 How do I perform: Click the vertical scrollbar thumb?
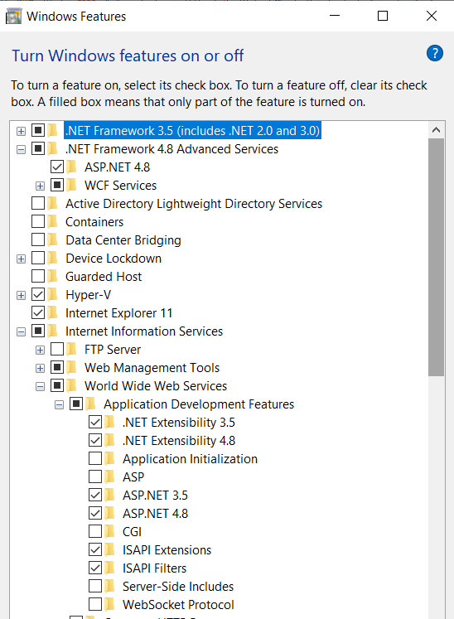tap(437, 257)
